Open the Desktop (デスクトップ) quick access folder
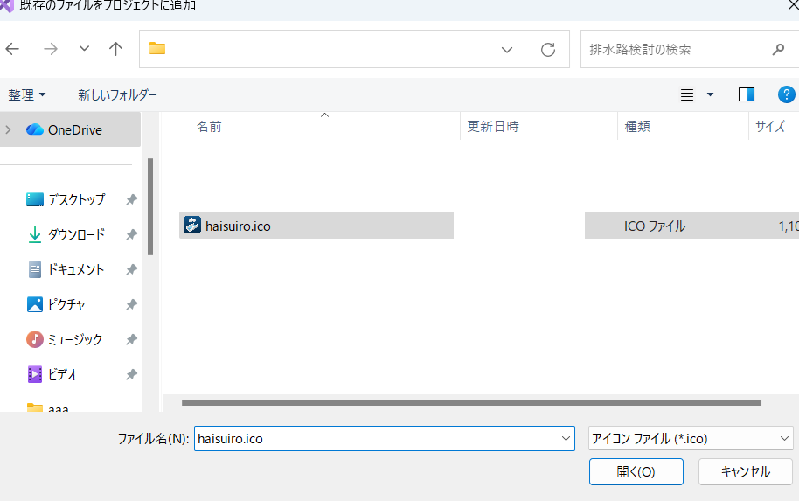 click(x=75, y=199)
